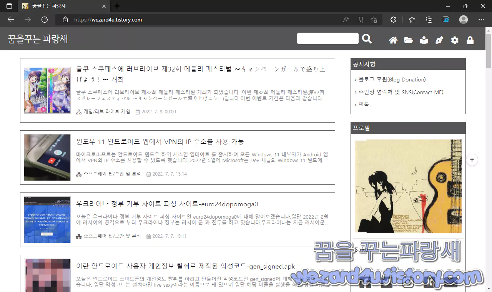Open the Collections icon
The image size is (492, 292).
429,20
